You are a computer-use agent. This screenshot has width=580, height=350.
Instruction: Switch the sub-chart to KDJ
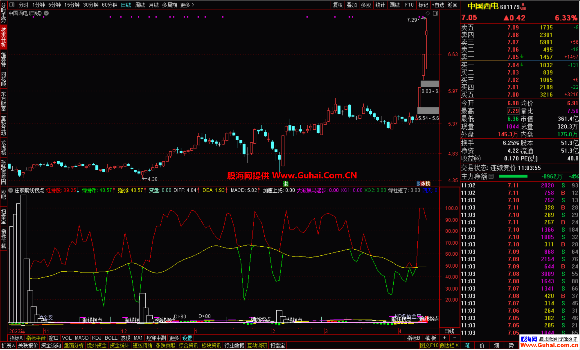97,338
